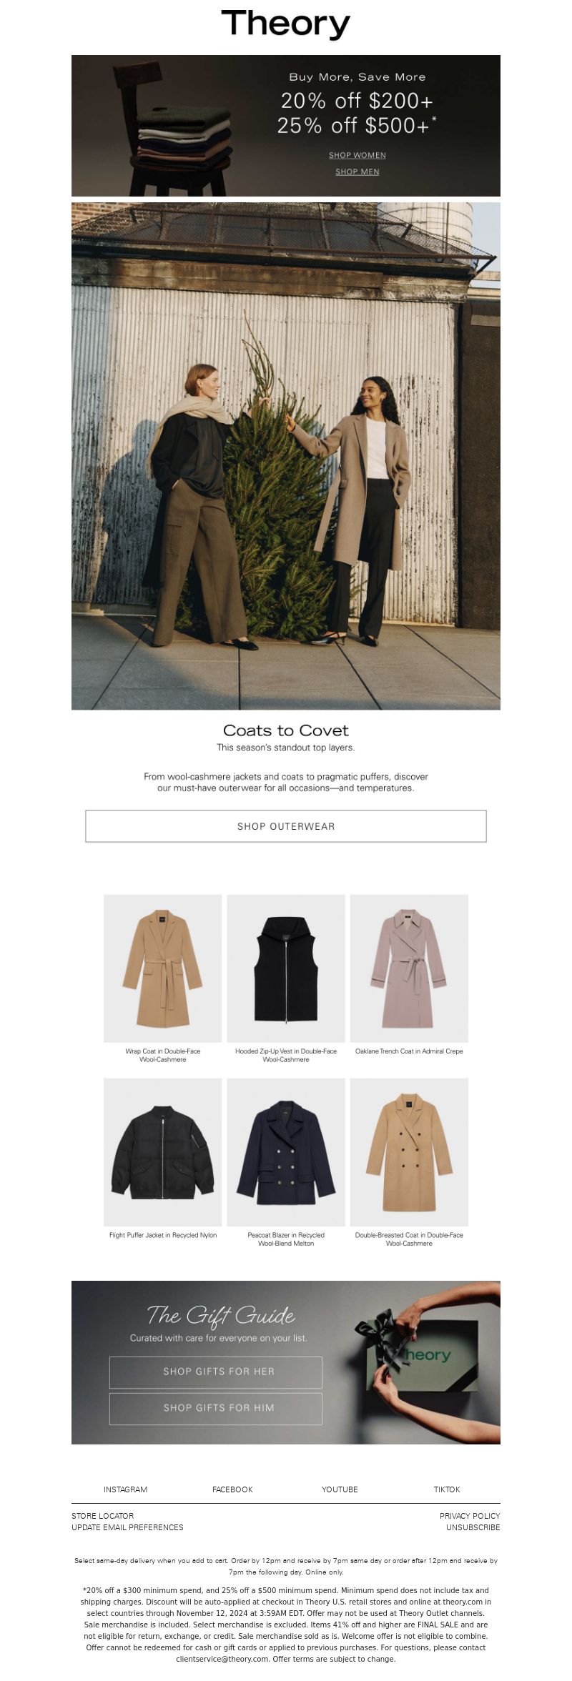Image resolution: width=572 pixels, height=1681 pixels.
Task: Open the Double-Breasted Coat product image
Action: click(409, 1152)
